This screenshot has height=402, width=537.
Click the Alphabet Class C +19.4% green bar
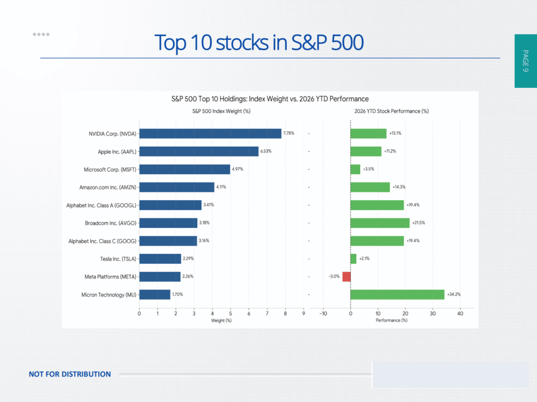[x=377, y=241]
